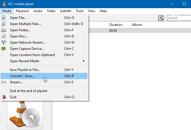Select the 00:54 playlist row

pos(140,30)
